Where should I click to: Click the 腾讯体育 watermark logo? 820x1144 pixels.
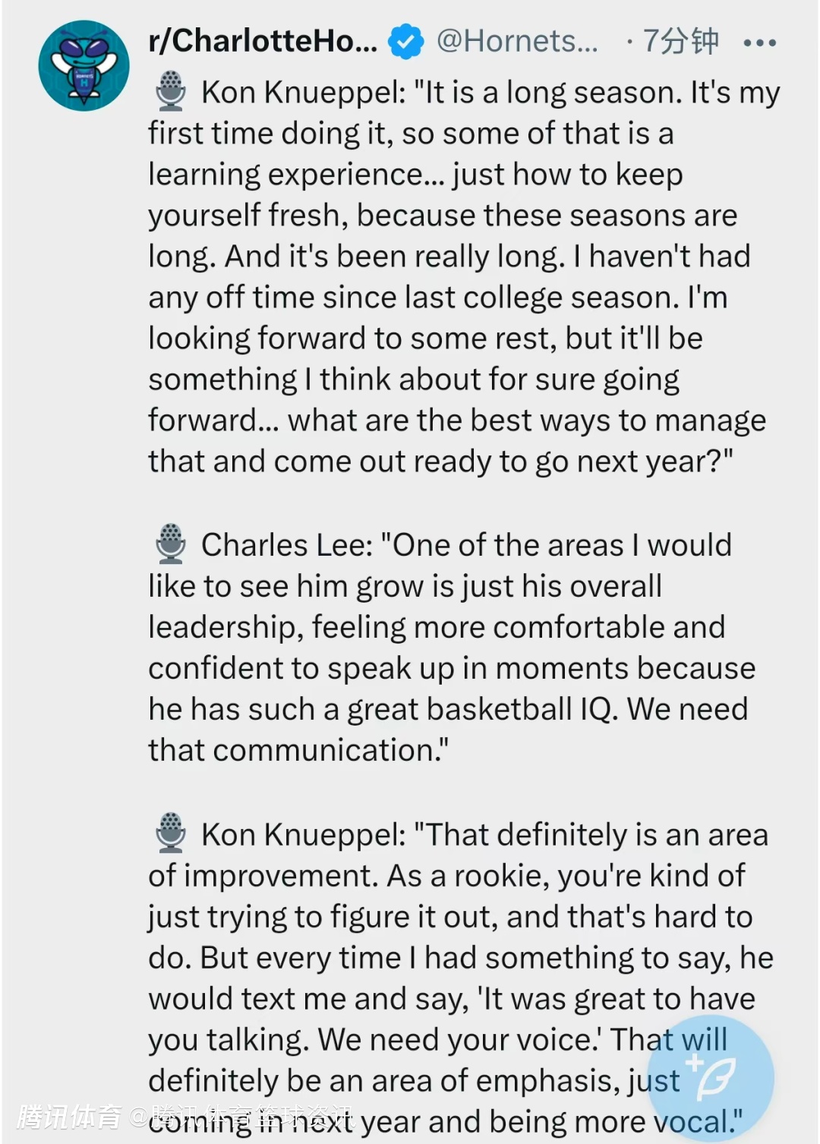68,1117
